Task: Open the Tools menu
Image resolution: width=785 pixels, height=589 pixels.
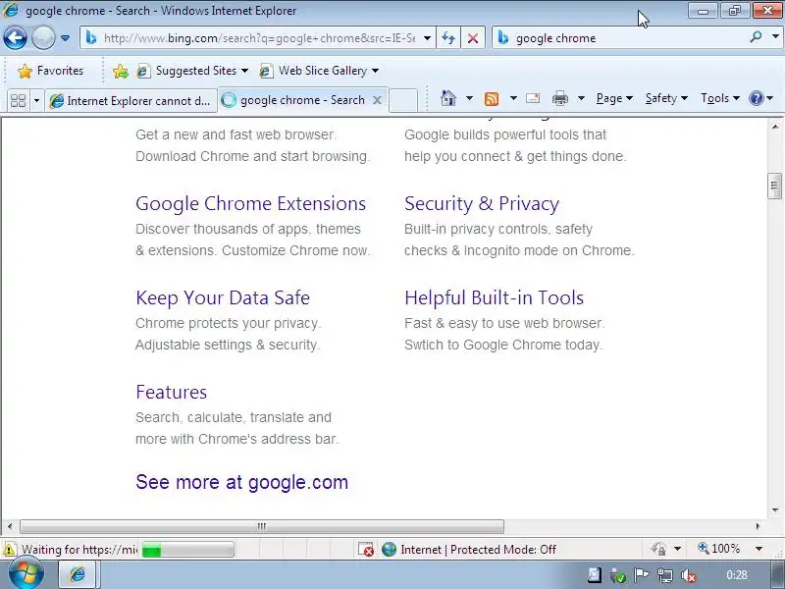Action: tap(720, 98)
